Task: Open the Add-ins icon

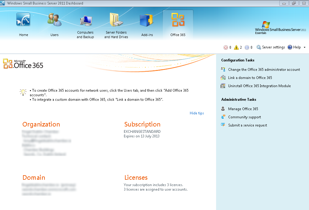Action: 146,20
